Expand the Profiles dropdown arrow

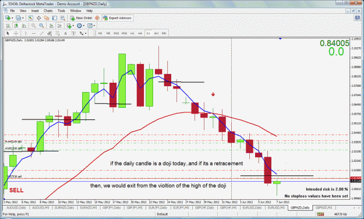[x=23, y=18]
